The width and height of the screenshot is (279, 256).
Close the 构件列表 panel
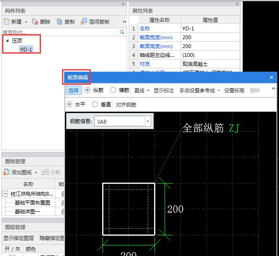[123, 4]
